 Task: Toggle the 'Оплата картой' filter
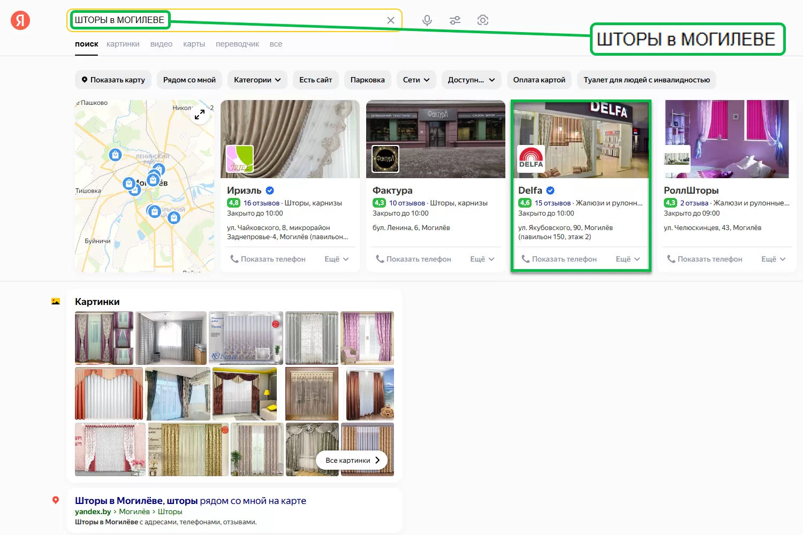click(x=539, y=80)
